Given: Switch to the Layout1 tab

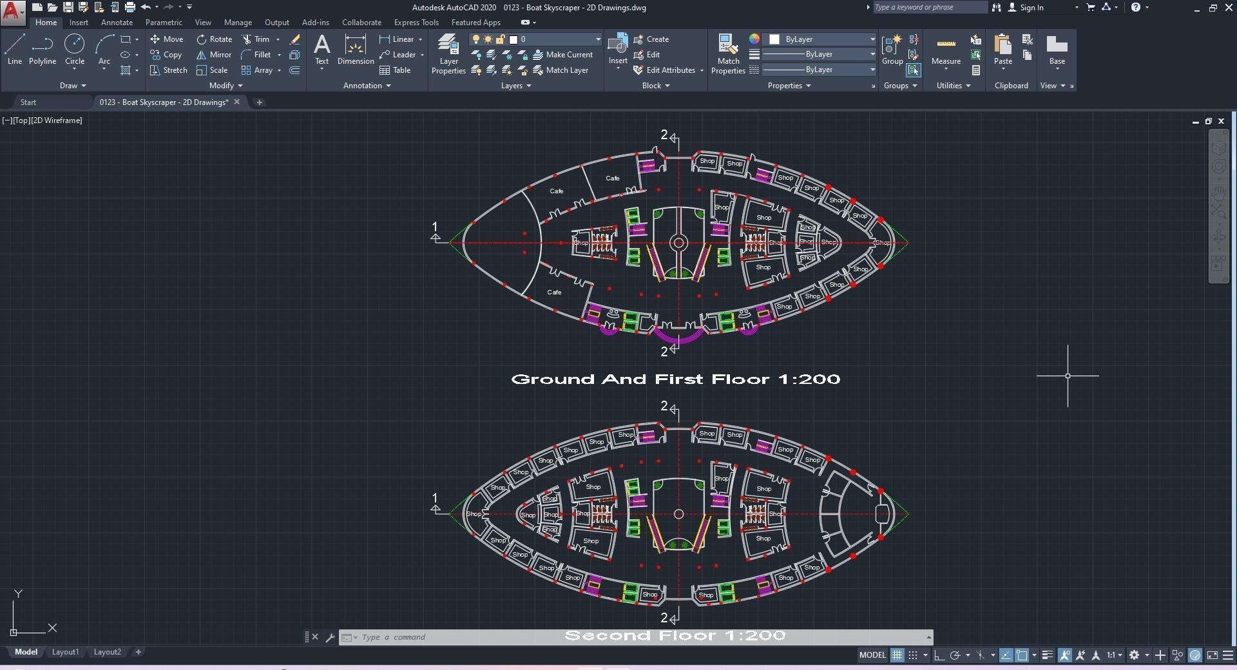Looking at the screenshot, I should 65,652.
